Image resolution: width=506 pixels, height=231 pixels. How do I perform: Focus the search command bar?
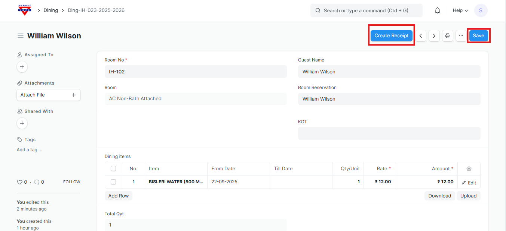point(366,10)
